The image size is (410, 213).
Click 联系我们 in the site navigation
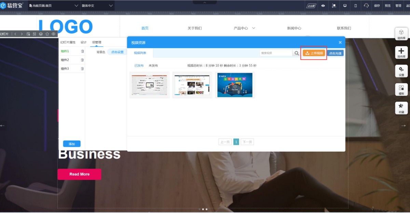pyautogui.click(x=344, y=28)
